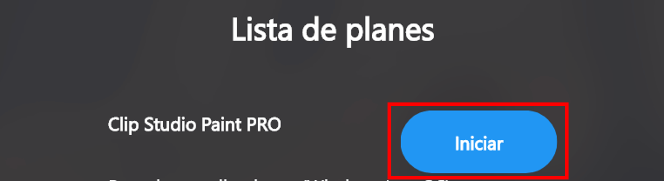Click the Lista de planes heading
Viewport: 664px width, 181px height.
pos(333,30)
